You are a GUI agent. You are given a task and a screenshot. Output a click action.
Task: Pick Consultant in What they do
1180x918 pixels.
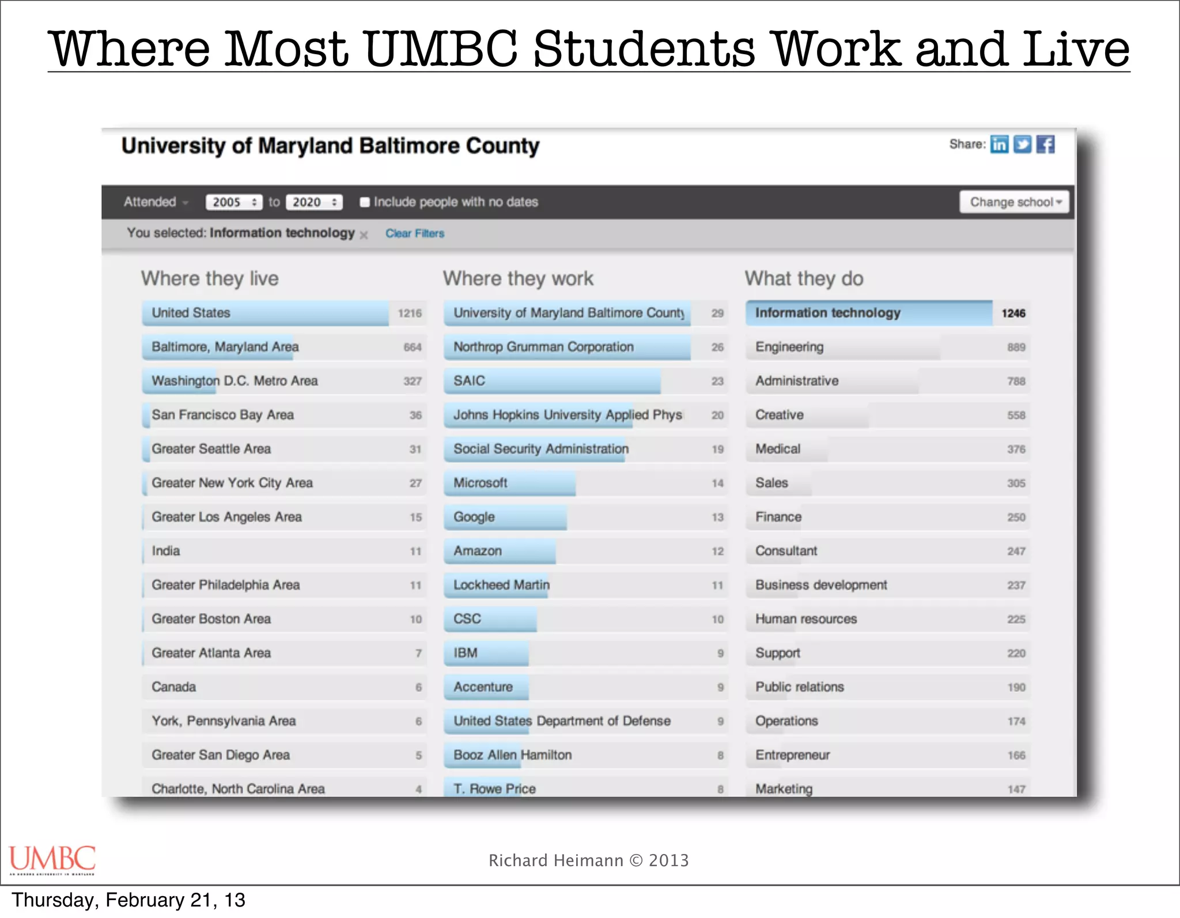pyautogui.click(x=888, y=551)
